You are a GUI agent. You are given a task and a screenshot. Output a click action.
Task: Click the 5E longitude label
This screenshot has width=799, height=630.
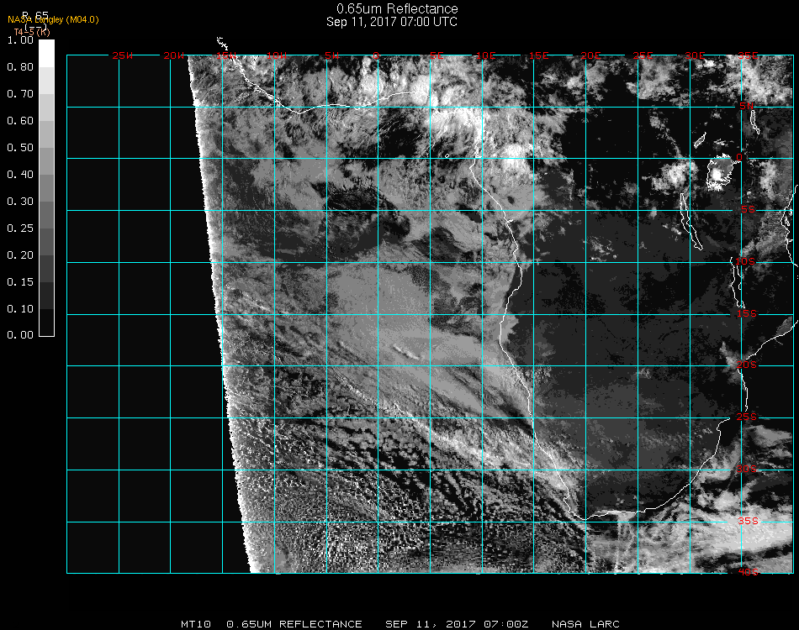(x=437, y=55)
